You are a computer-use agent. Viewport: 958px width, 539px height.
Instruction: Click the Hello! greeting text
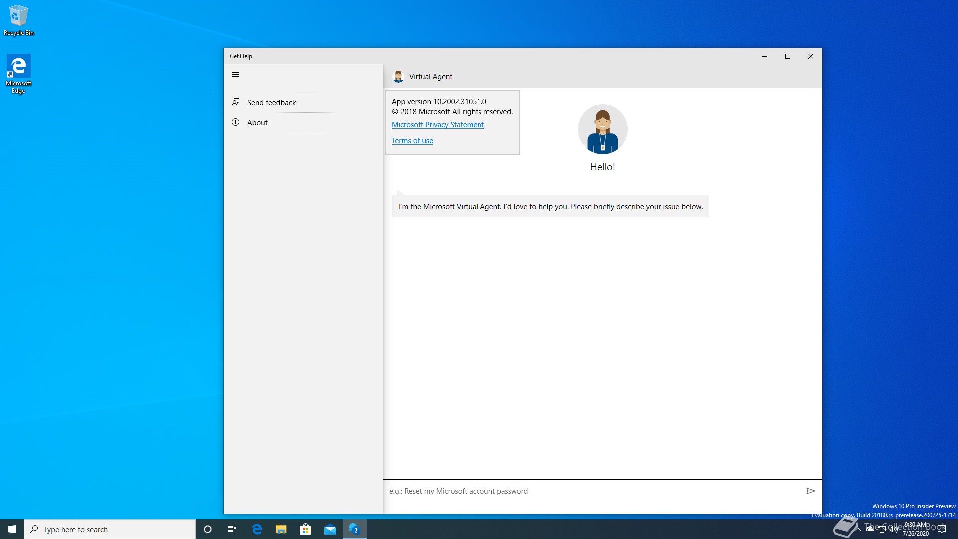[x=603, y=167]
